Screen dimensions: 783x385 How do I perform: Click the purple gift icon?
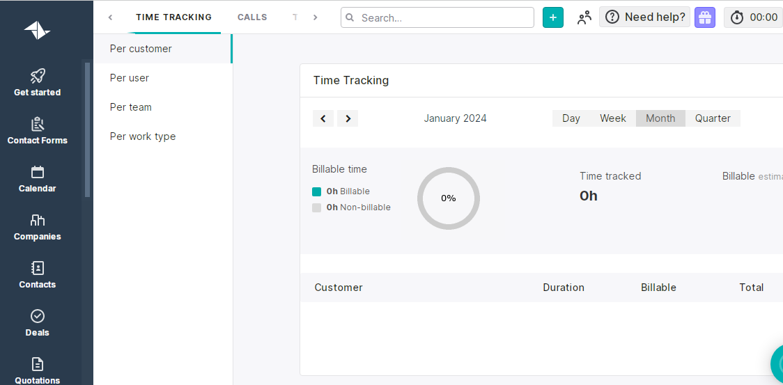704,17
